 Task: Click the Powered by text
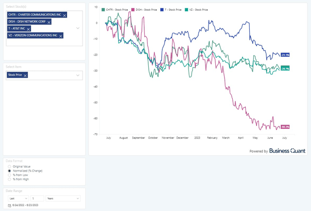tap(259, 151)
